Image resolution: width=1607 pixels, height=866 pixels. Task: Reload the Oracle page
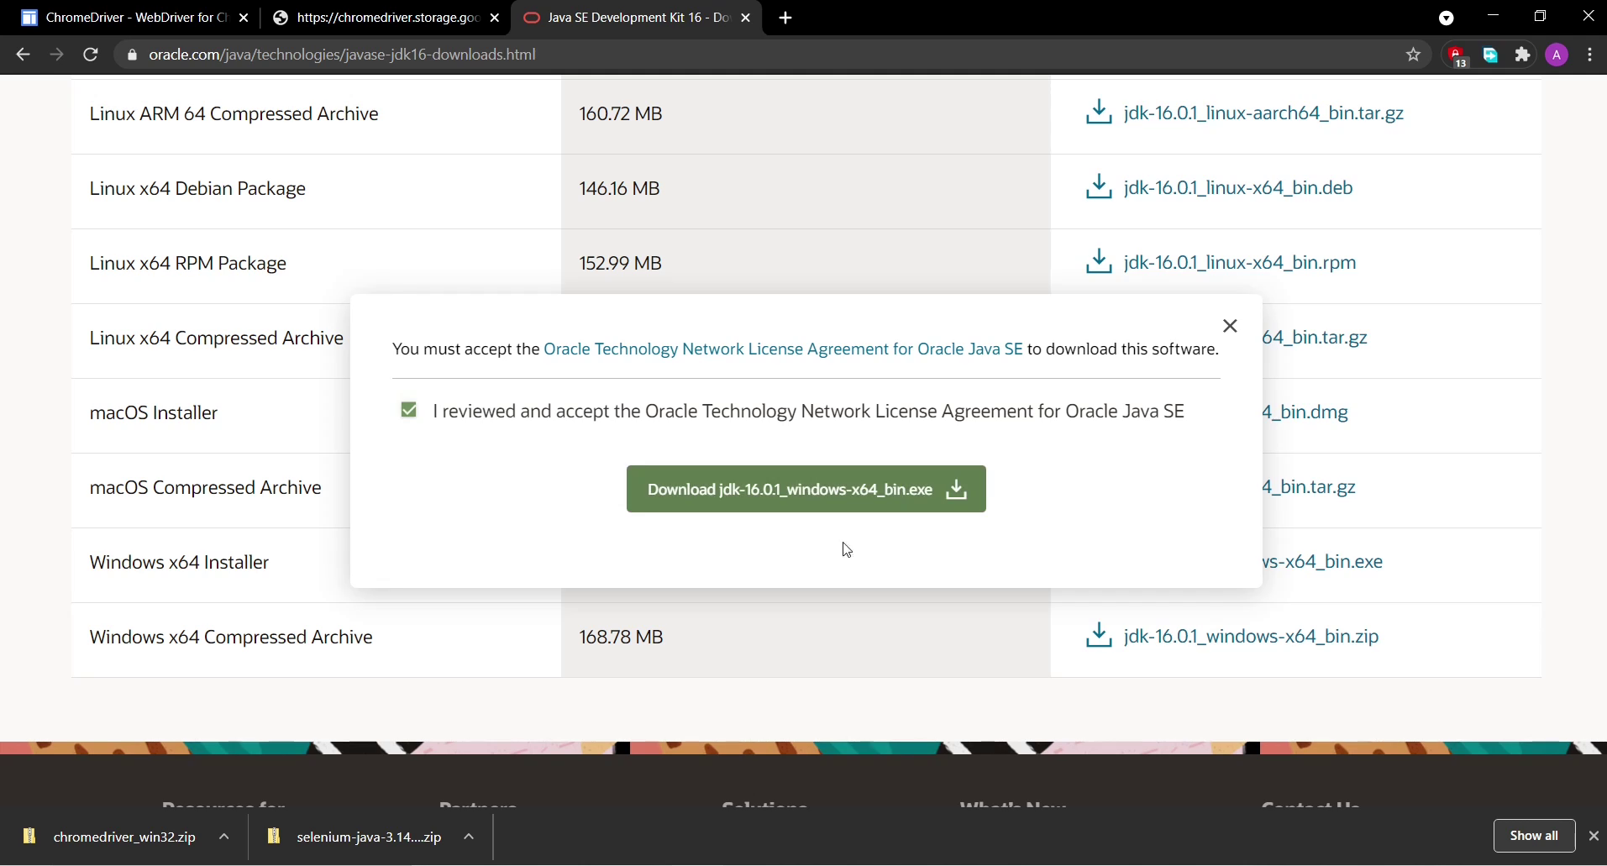pos(91,55)
